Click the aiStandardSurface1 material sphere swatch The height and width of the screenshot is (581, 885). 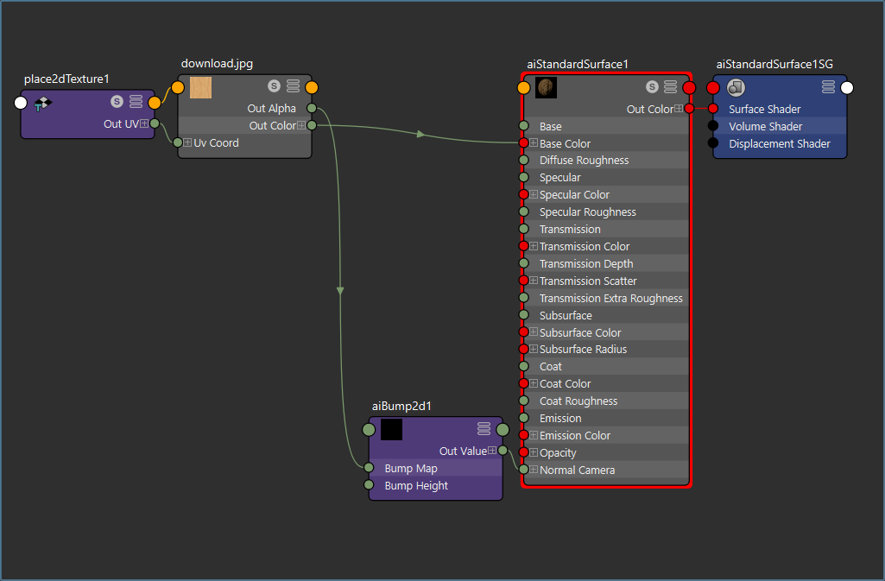546,87
